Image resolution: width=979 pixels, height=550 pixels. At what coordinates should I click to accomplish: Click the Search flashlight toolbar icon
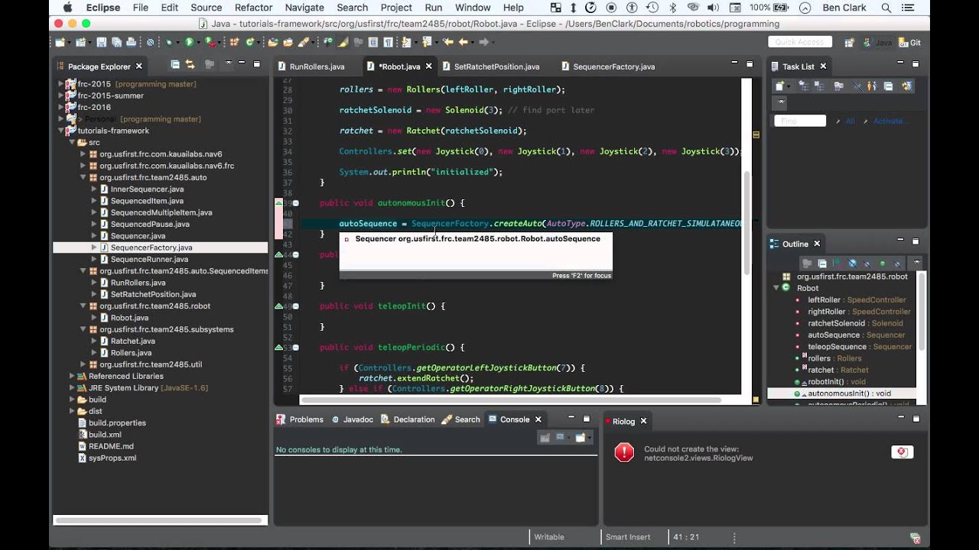pyautogui.click(x=304, y=43)
